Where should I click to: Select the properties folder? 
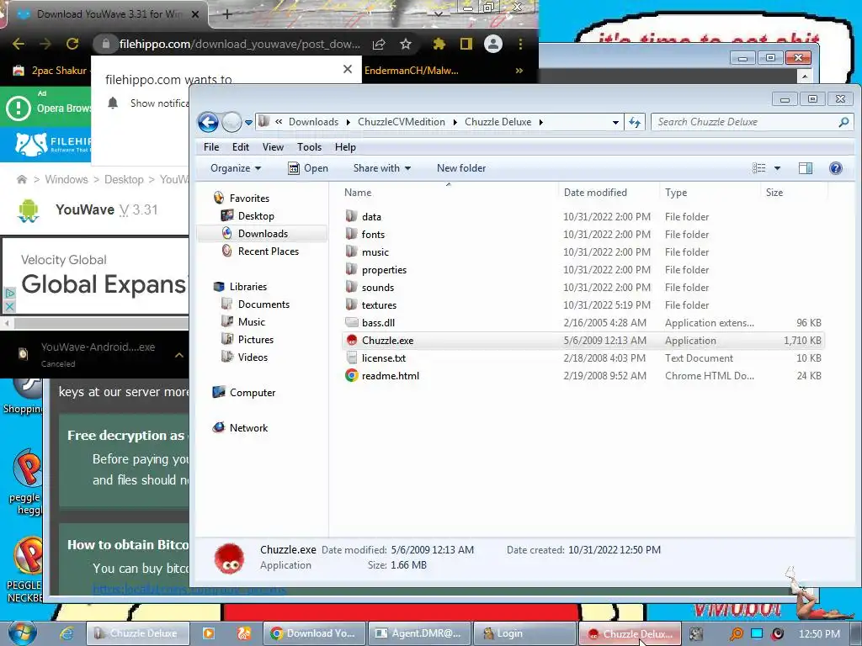384,270
